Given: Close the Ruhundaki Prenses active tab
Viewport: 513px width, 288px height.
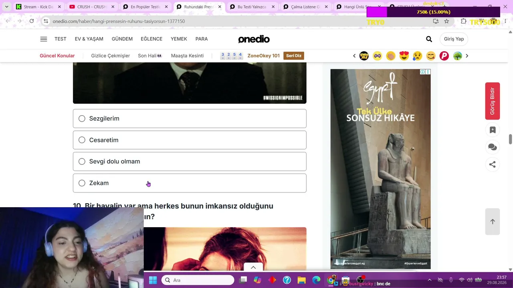Looking at the screenshot, I should 220,7.
